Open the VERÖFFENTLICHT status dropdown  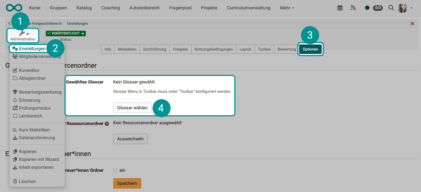pos(66,34)
